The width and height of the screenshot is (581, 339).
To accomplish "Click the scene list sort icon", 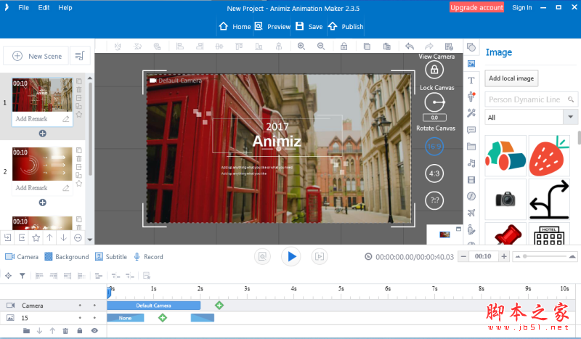I will [80, 56].
